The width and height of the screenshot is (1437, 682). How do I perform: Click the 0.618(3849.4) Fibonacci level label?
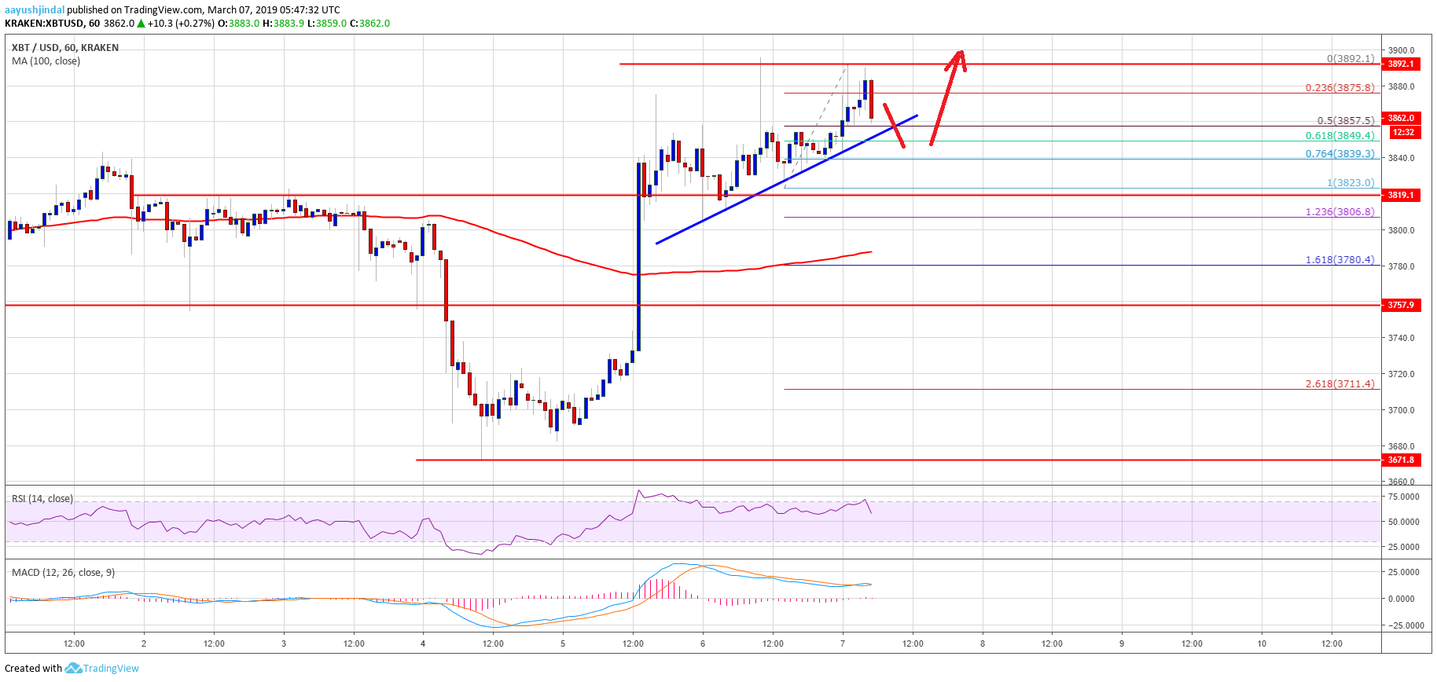(x=1340, y=136)
